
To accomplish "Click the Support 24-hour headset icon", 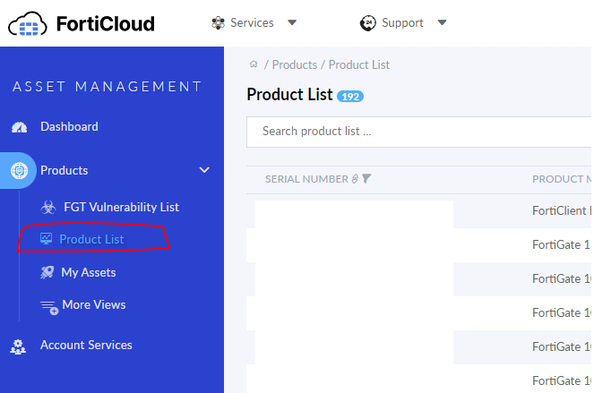I will [x=368, y=23].
